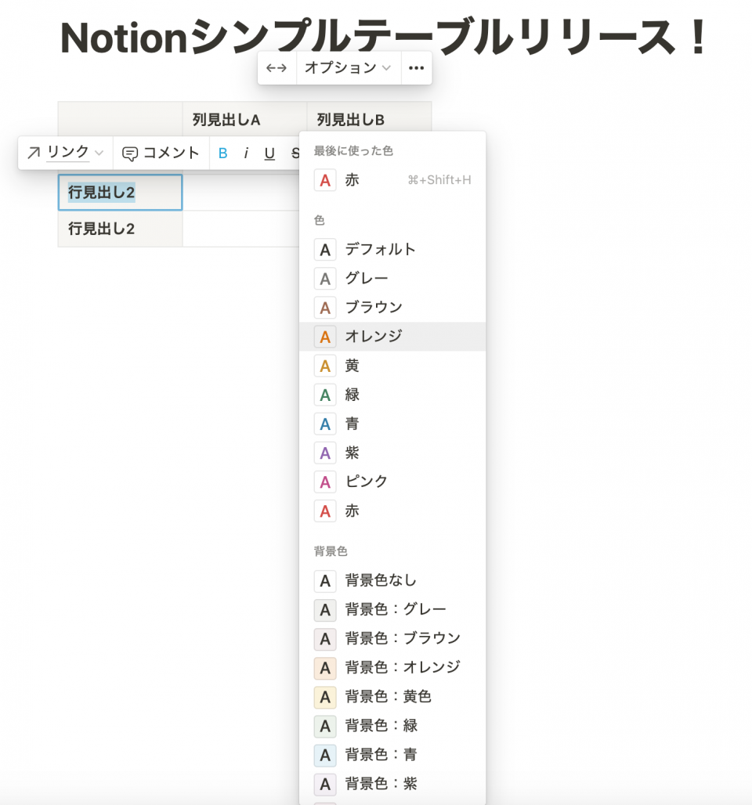Click the orange A color swatch next to オレンジ
The height and width of the screenshot is (805, 752).
325,337
